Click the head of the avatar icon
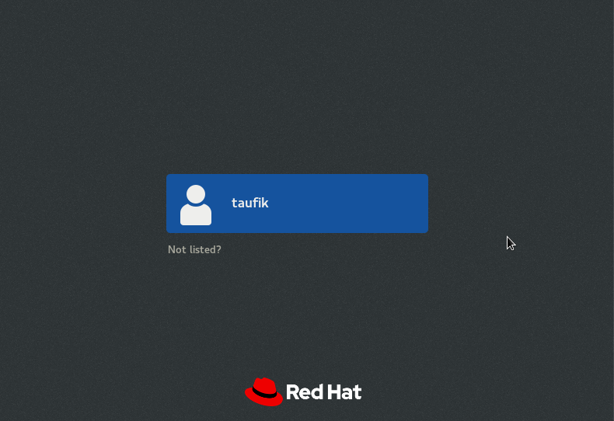Viewport: 614px width, 421px height. pos(196,194)
